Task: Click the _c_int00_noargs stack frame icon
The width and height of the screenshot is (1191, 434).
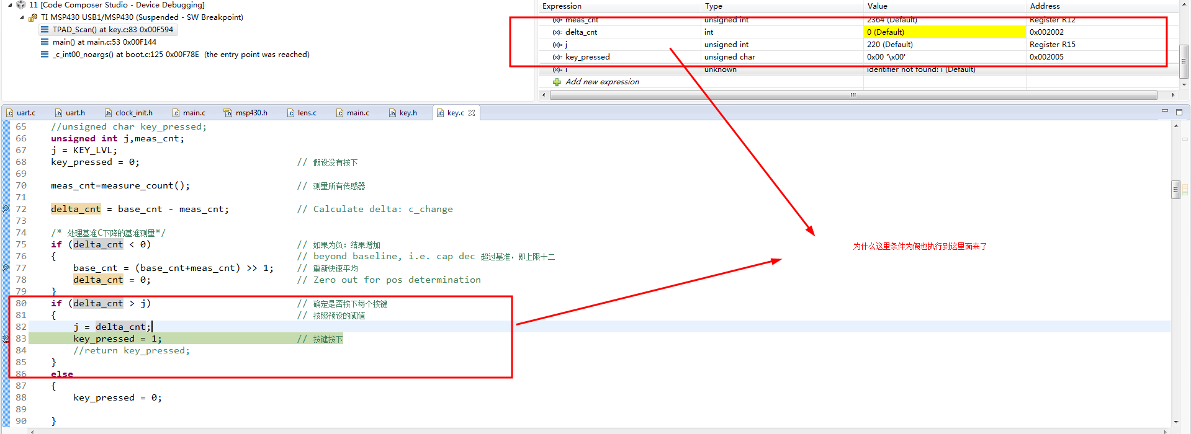Action: 45,55
